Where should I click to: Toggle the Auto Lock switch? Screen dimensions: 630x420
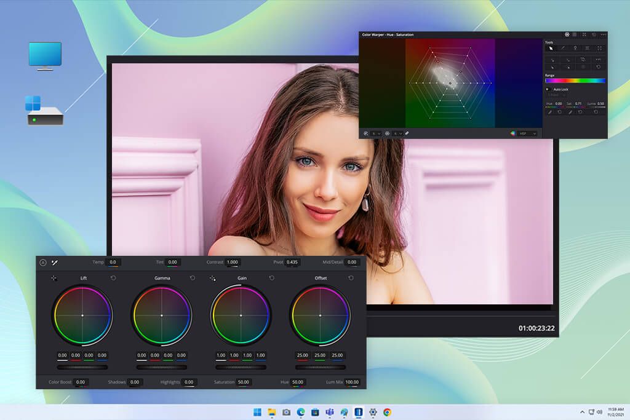point(547,89)
